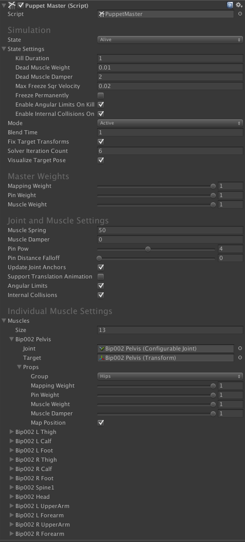
Task: Expand the Bip002 Head muscle entry
Action: click(12, 497)
